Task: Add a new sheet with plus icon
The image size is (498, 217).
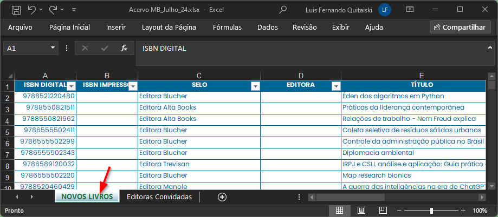Action: (x=222, y=197)
